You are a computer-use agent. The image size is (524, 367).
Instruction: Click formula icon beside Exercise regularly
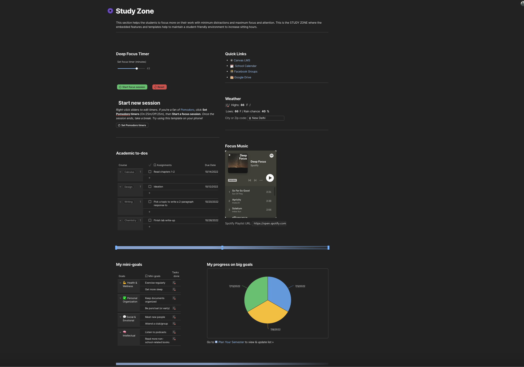point(174,283)
